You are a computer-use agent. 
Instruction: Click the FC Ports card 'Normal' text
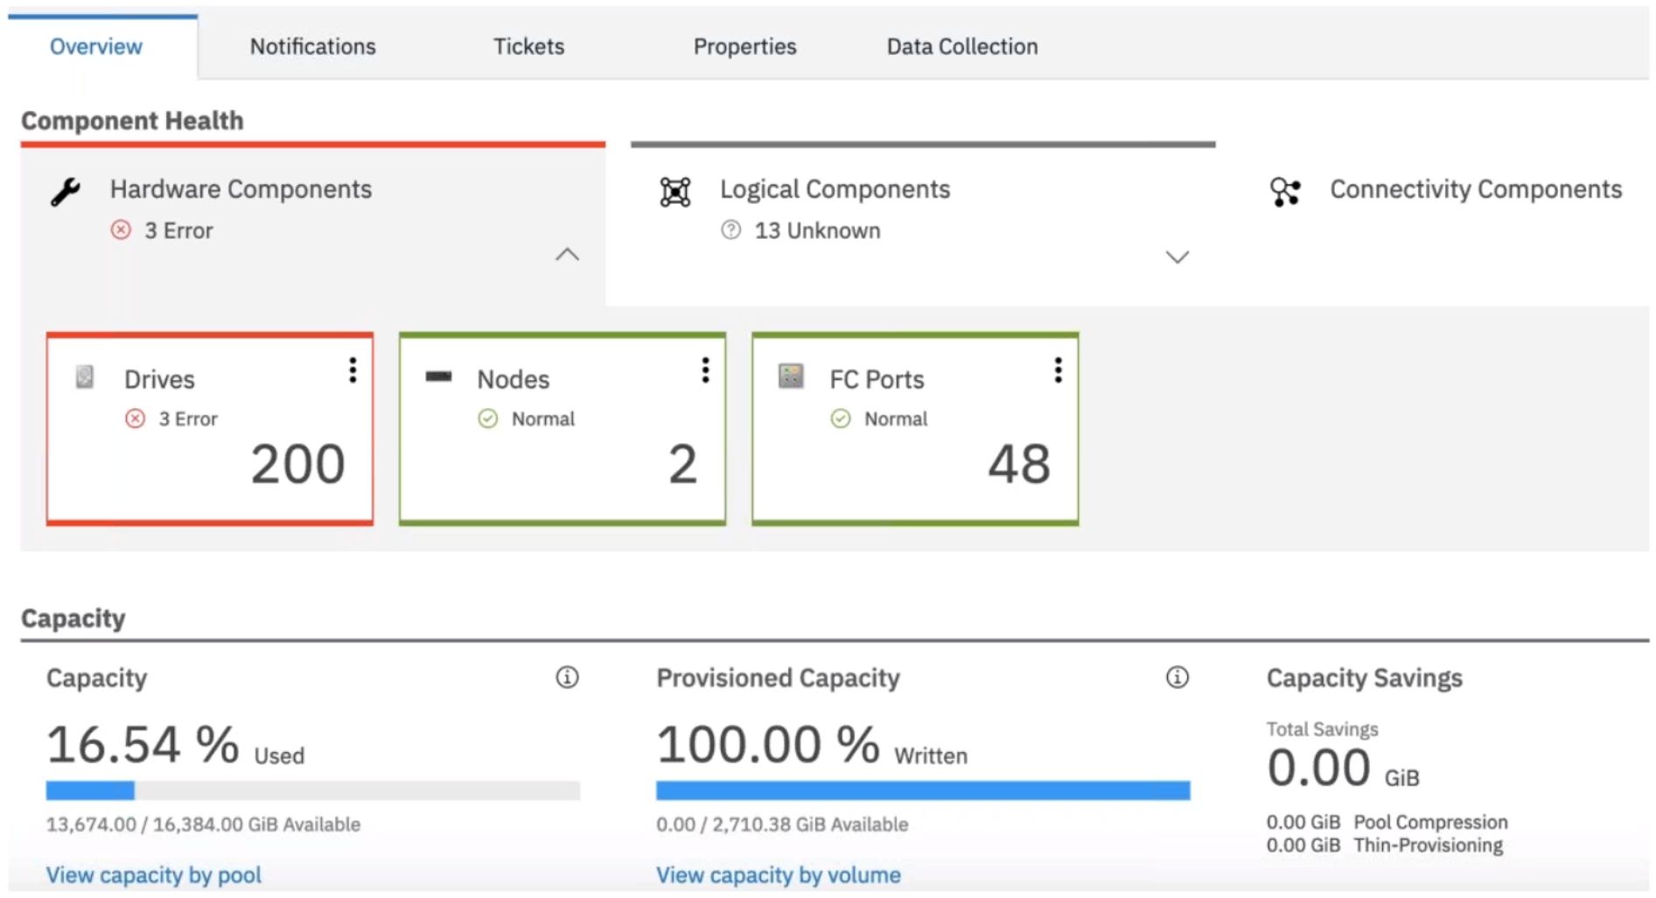pyautogui.click(x=896, y=419)
